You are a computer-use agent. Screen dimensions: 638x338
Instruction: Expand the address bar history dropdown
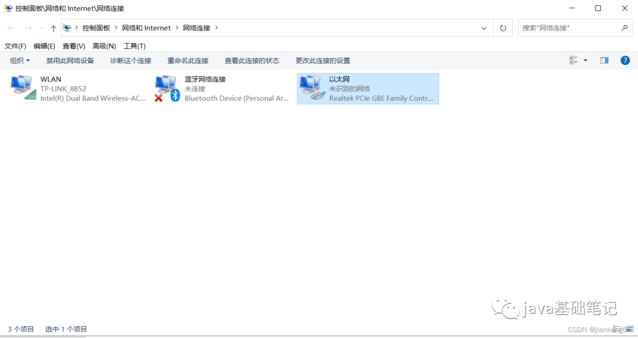click(484, 28)
